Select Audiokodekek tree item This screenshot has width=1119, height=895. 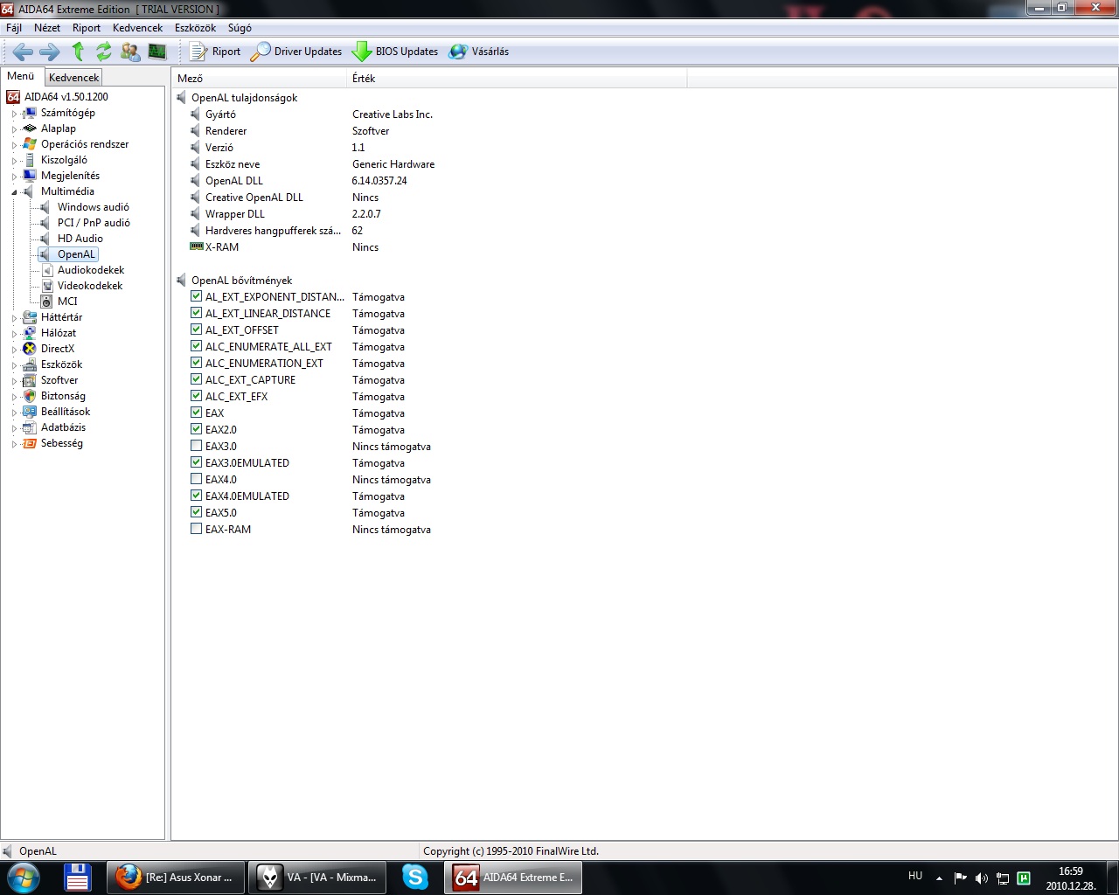91,270
